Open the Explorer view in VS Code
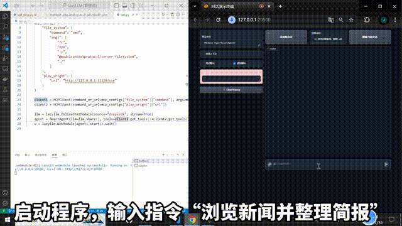The image size is (402, 226). point(5,16)
